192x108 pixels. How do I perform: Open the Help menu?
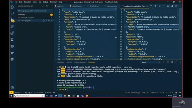click(60, 2)
